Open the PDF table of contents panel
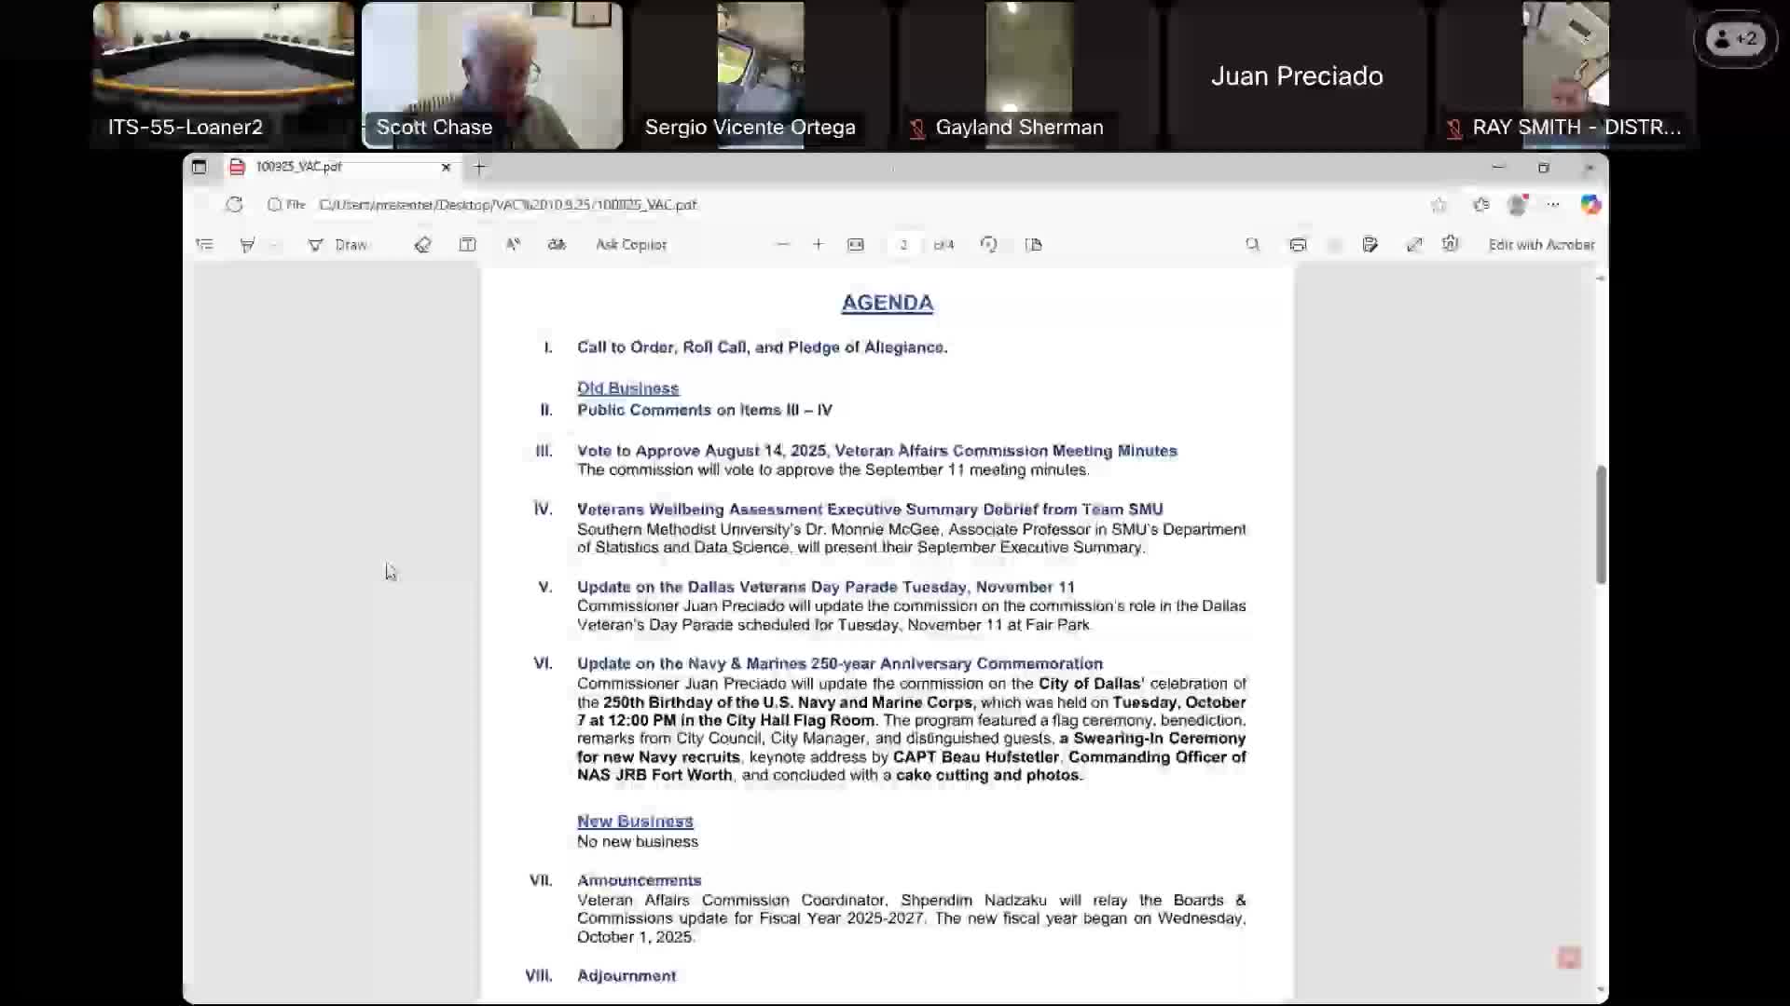This screenshot has height=1006, width=1790. 205,245
